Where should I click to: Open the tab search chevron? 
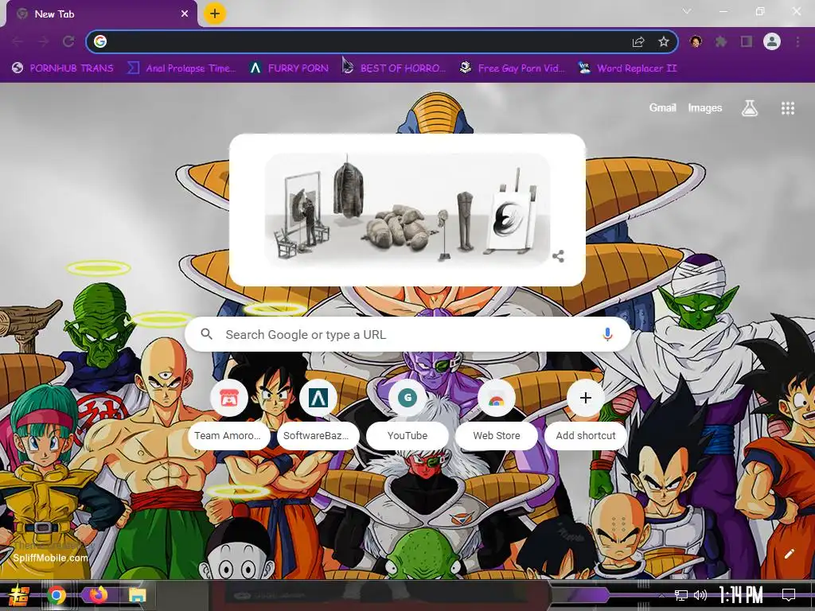pos(687,11)
